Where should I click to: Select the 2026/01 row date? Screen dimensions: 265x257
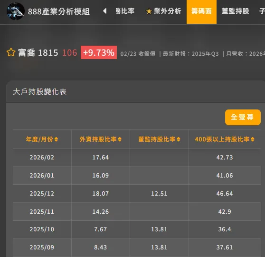click(x=42, y=176)
